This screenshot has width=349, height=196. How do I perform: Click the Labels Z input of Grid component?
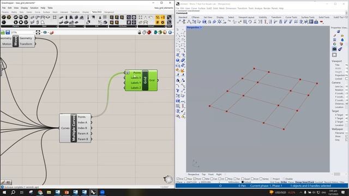[x=136, y=88]
